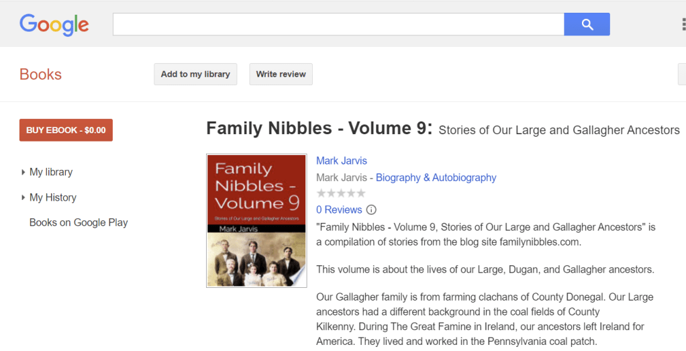
Task: Select My library in the sidebar
Action: (x=51, y=172)
